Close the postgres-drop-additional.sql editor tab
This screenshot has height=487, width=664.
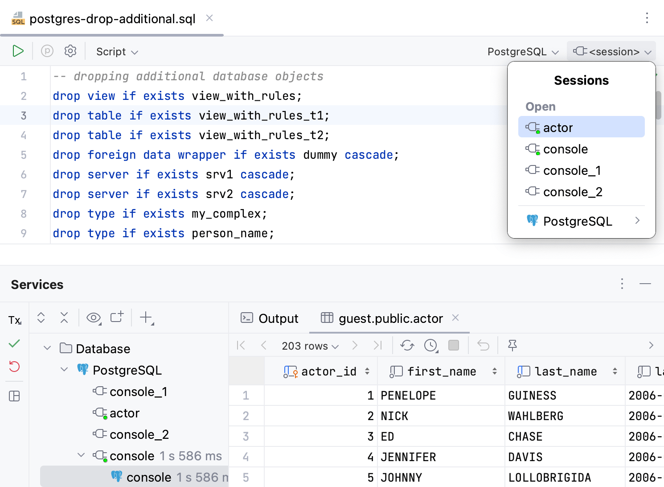click(x=209, y=18)
